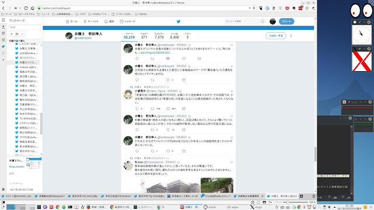Like the tweet about 刑事の被疑者
The width and height of the screenshot is (374, 210).
coord(168,129)
